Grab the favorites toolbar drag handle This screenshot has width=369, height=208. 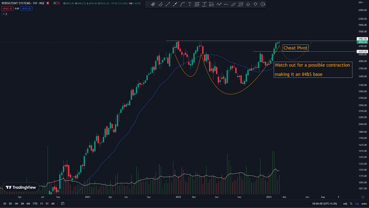tap(147, 4)
